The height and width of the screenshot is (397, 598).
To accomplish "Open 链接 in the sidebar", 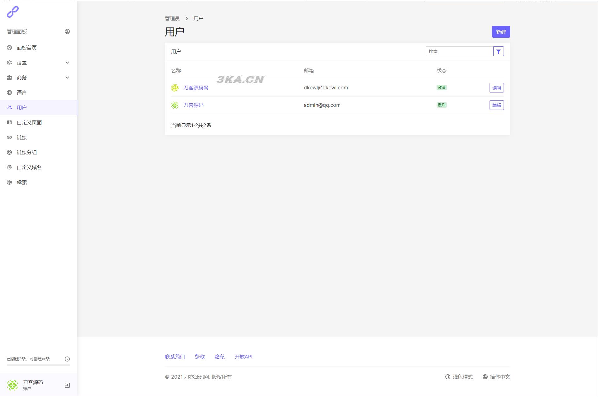I will tap(39, 137).
